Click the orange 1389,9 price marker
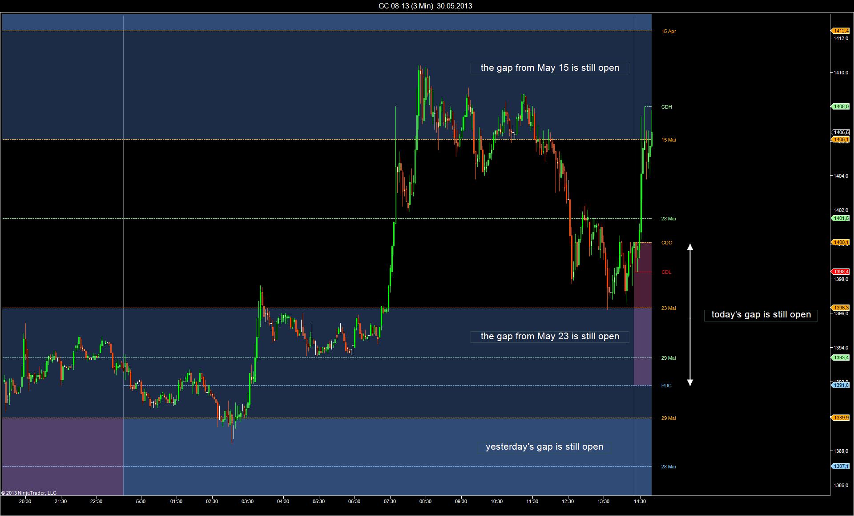The width and height of the screenshot is (854, 516). (x=841, y=418)
